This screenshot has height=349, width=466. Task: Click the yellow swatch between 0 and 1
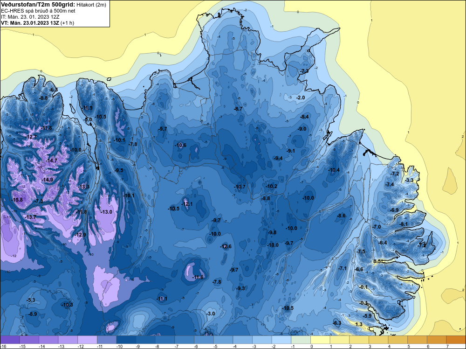321,340
